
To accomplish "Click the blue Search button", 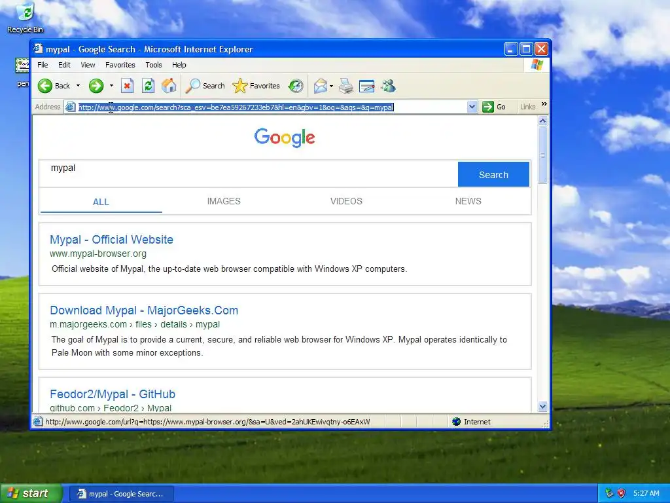I will point(493,174).
